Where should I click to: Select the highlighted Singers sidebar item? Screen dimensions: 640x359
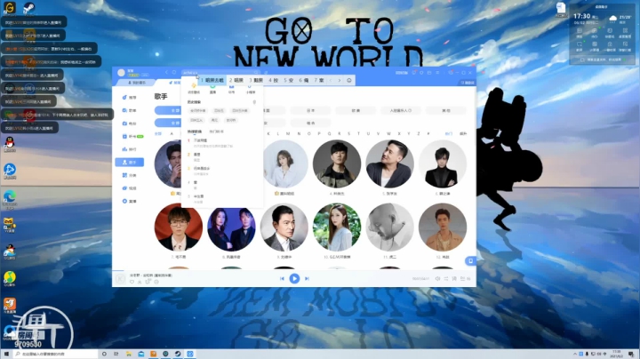(129, 163)
